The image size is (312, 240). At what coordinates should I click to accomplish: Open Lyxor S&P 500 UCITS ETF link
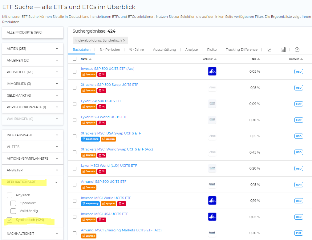(x=101, y=101)
